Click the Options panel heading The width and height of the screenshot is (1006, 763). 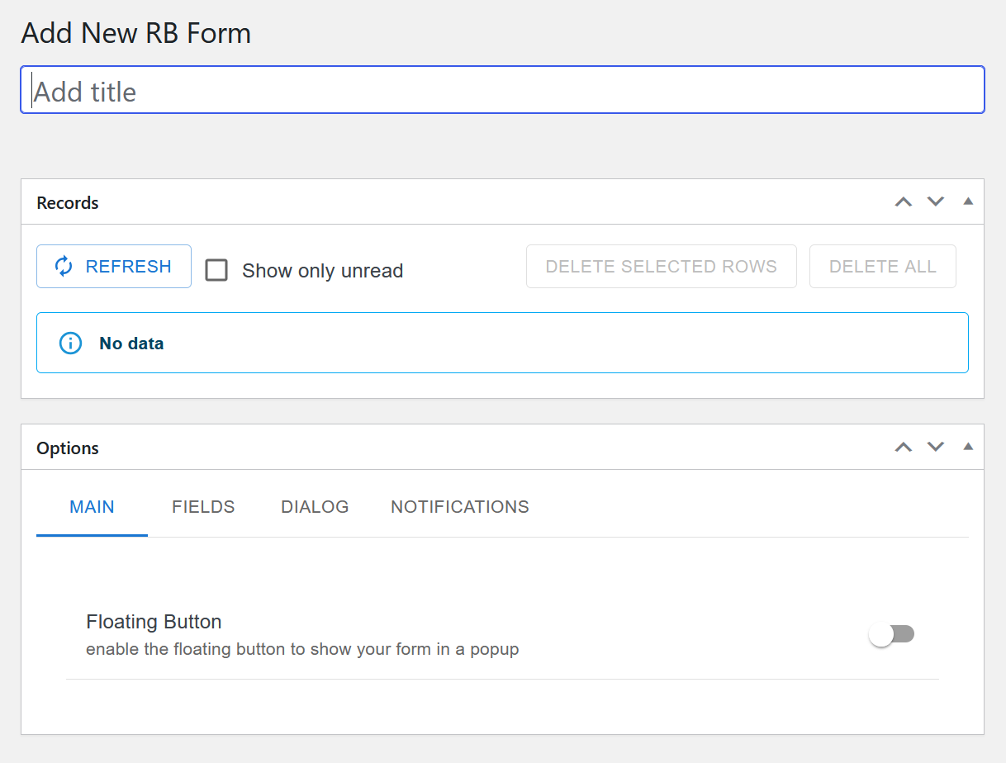68,448
